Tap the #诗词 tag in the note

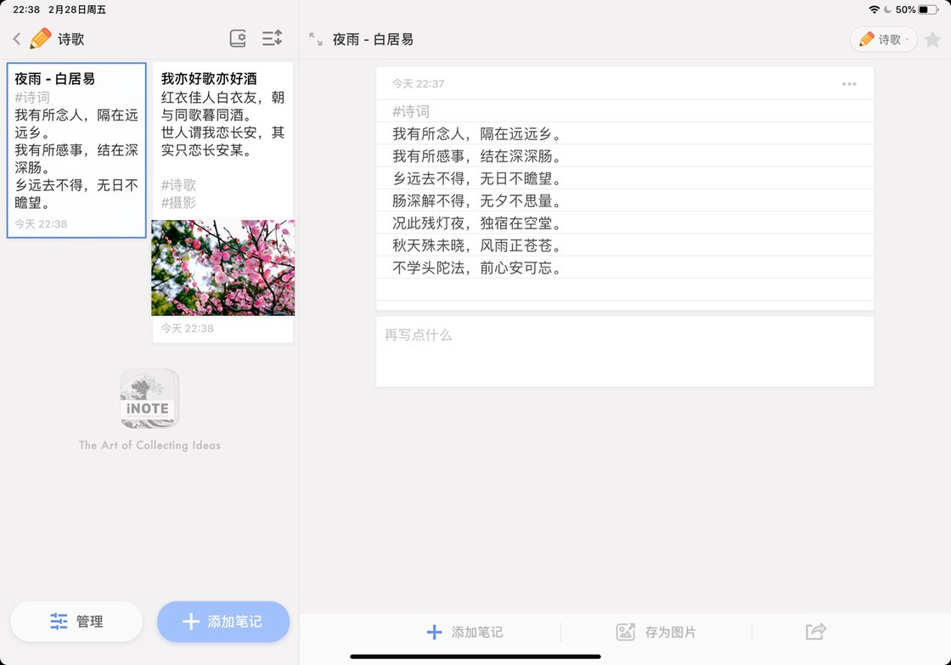pyautogui.click(x=411, y=111)
